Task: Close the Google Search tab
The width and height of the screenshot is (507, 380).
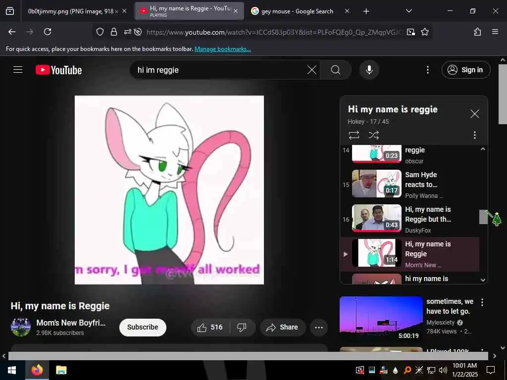Action: click(x=347, y=11)
